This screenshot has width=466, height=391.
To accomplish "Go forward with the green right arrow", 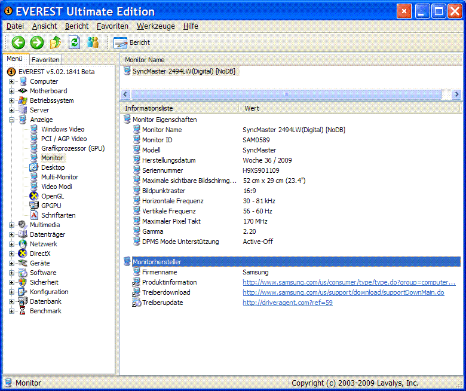I will click(37, 42).
